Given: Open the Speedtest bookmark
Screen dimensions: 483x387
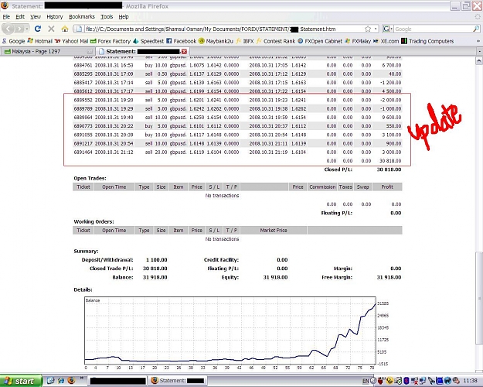Looking at the screenshot, I should [148, 41].
